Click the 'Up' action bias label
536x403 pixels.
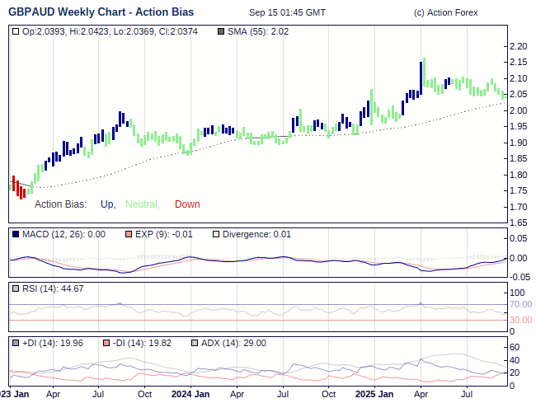[107, 204]
